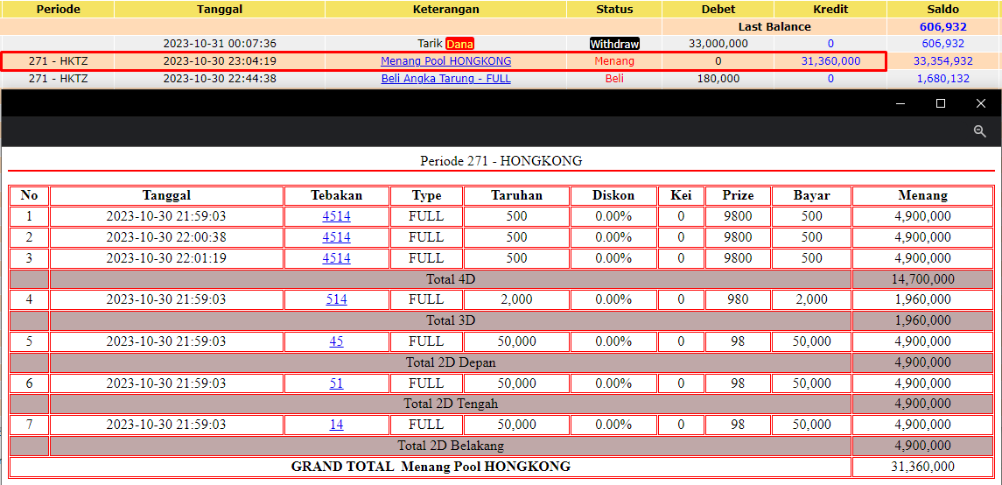Open the Menang Pool HONGKONG link

446,61
